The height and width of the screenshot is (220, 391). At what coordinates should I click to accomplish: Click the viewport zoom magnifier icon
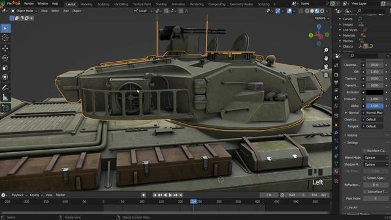pos(326,50)
